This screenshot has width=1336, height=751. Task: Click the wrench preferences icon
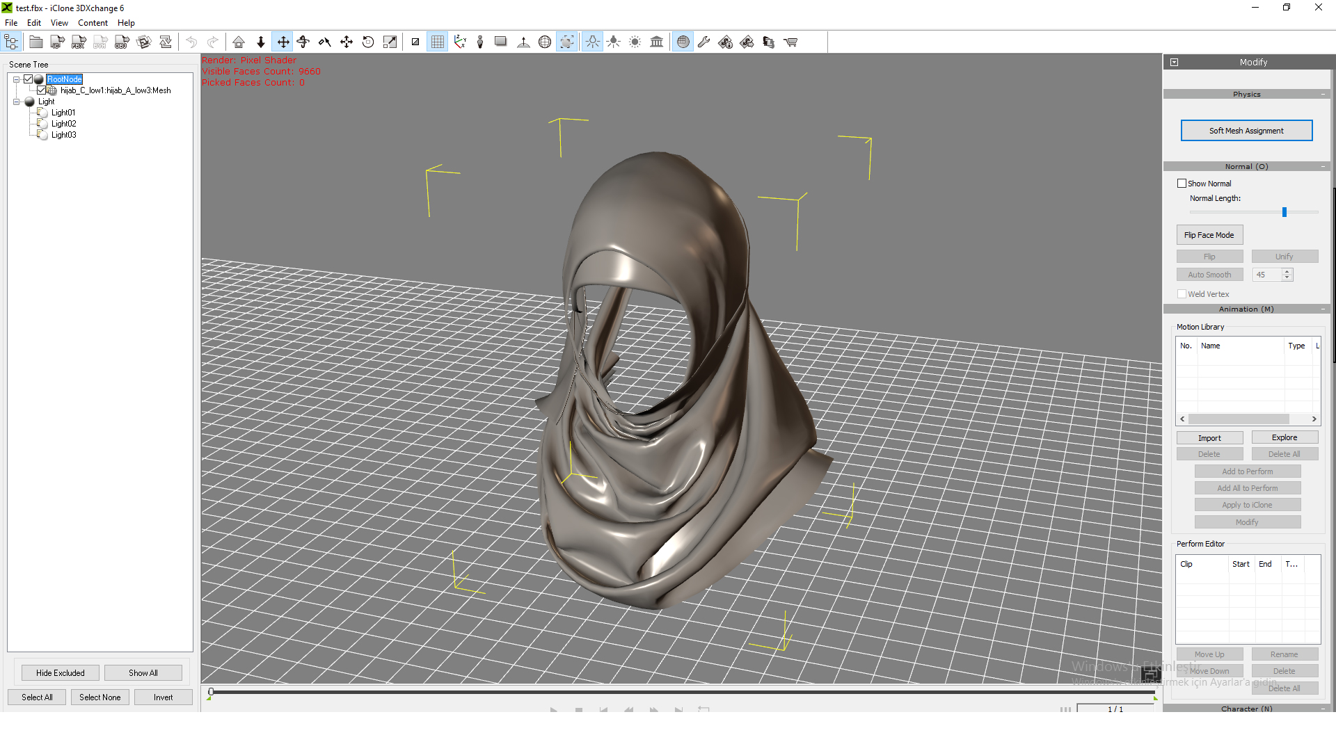click(703, 42)
